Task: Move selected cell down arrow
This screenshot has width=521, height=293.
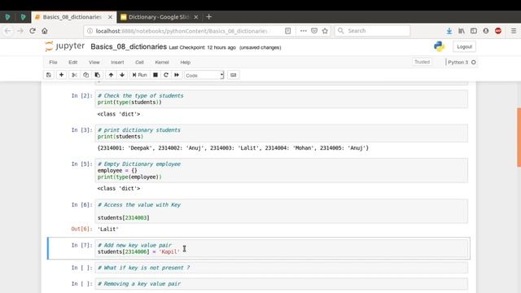Action: tap(122, 75)
